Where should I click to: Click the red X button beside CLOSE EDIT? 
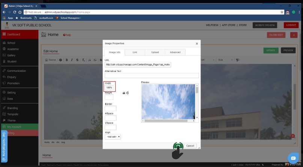coord(294,35)
